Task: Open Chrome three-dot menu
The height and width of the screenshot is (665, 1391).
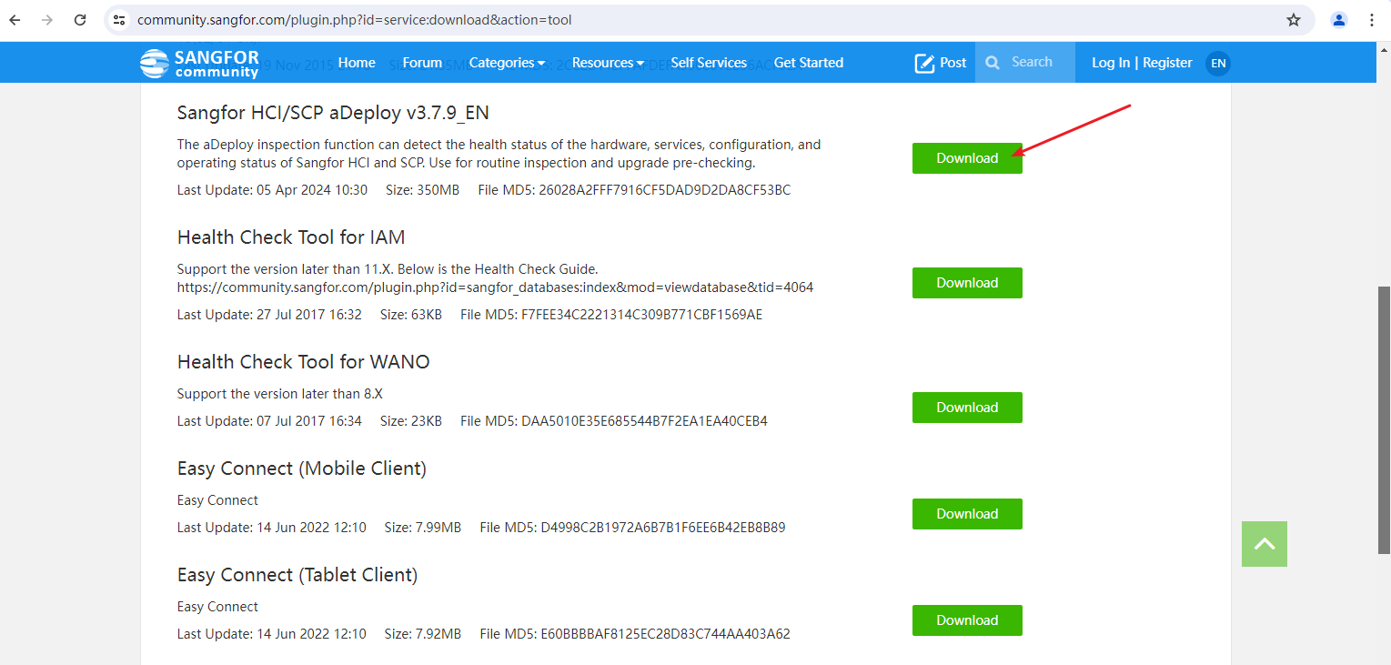Action: 1372,20
